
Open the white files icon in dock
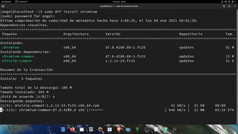click(x=156, y=129)
